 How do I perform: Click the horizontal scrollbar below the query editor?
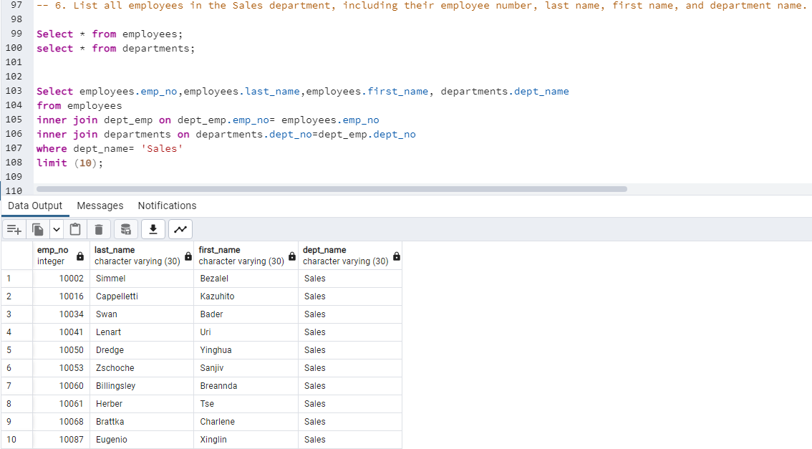click(x=329, y=189)
